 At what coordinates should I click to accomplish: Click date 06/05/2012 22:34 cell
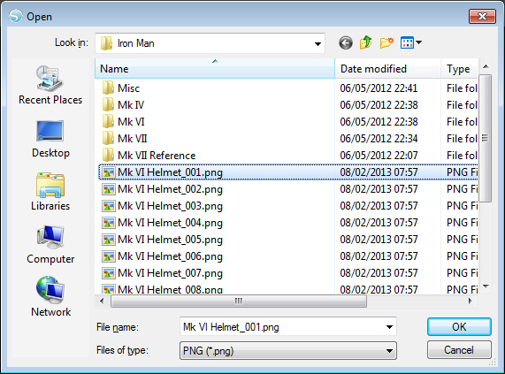coord(379,139)
